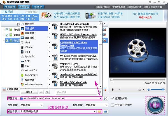Screen dimensions: 168x116
Task: Toggle the highlighted third video checkbox
Action: point(7,40)
